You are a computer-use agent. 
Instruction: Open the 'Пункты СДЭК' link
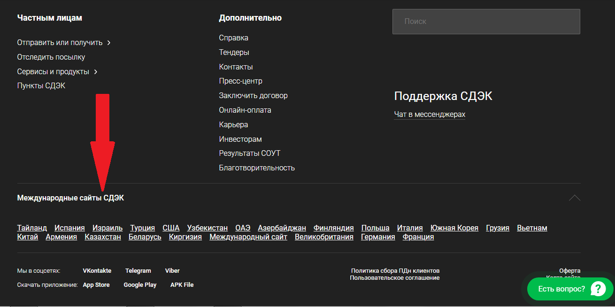pos(41,86)
